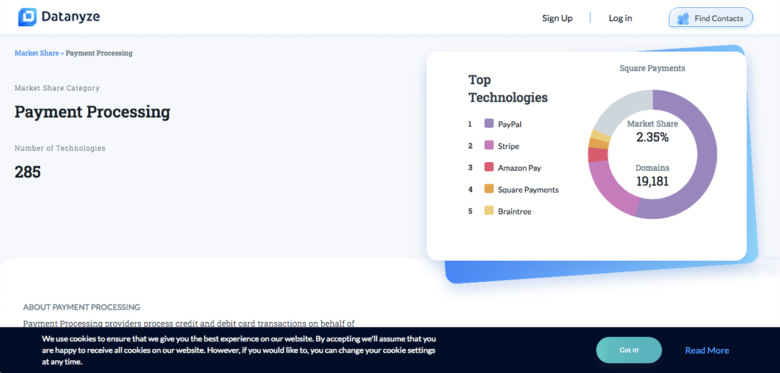Select the Braintree yellow swatch
The height and width of the screenshot is (373, 780).
[x=489, y=211]
